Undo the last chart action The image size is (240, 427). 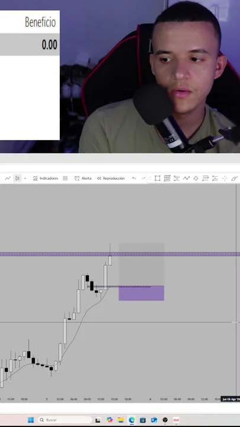click(134, 179)
